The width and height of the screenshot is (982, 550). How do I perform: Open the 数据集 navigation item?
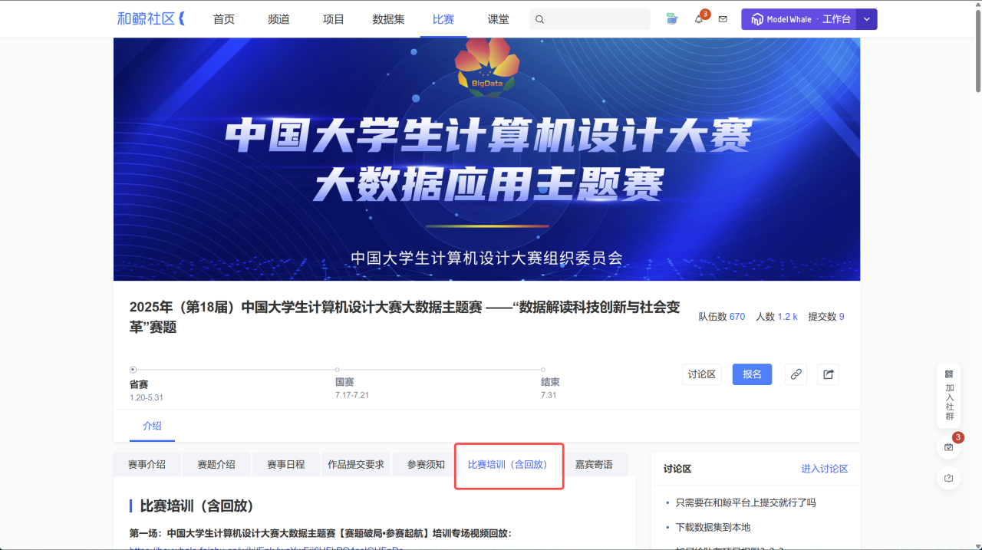[x=388, y=19]
